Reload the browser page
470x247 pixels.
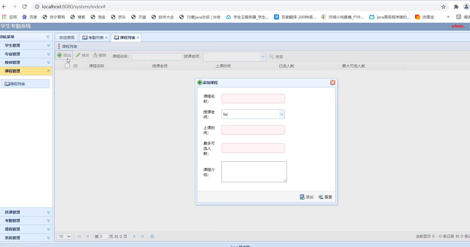point(25,7)
